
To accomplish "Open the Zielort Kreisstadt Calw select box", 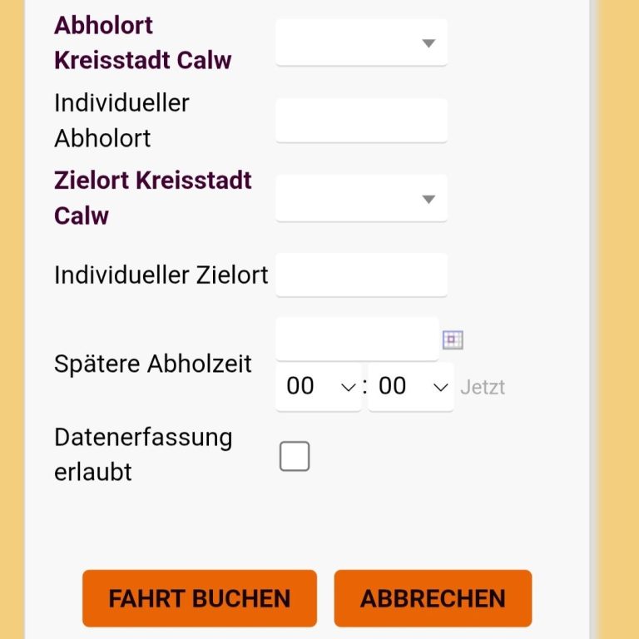I will pos(361,199).
